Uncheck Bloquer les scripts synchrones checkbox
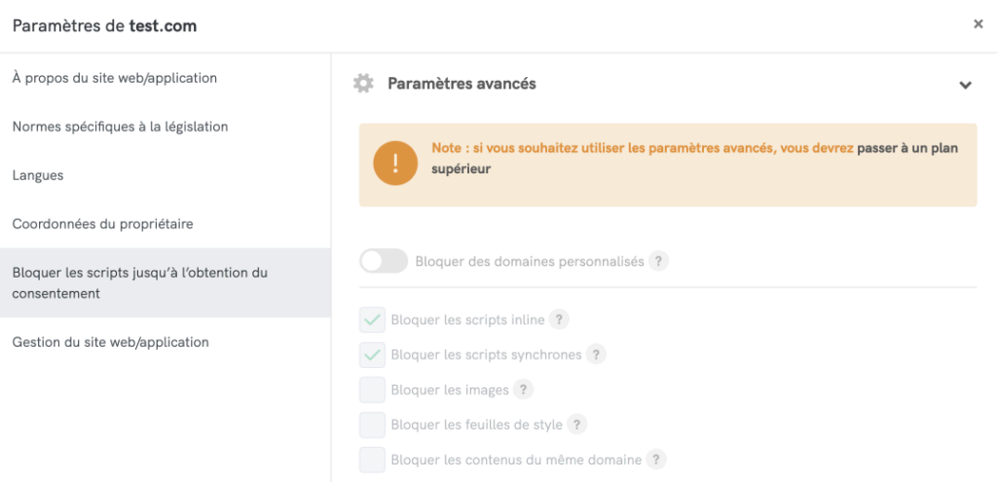Screen dimensions: 997x483 click(x=372, y=354)
